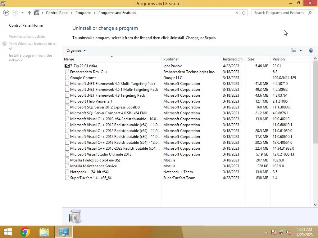Image resolution: width=318 pixels, height=238 pixels.
Task: Select Mozilla Firefox ESR icon
Action: point(67,160)
